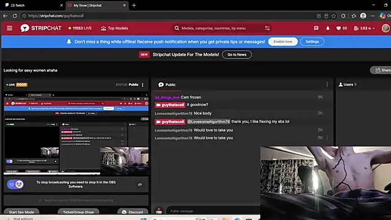Click the broadcast preview thumbnail
Screen dimensions: 391x220
76,134
